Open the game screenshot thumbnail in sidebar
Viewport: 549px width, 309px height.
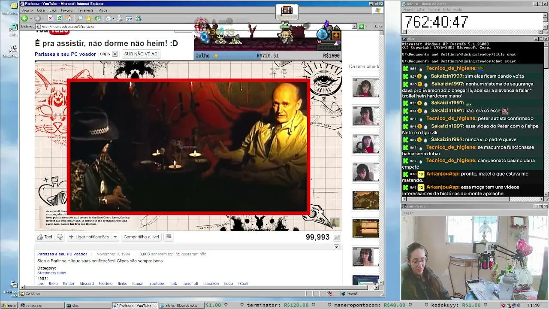coord(365,200)
